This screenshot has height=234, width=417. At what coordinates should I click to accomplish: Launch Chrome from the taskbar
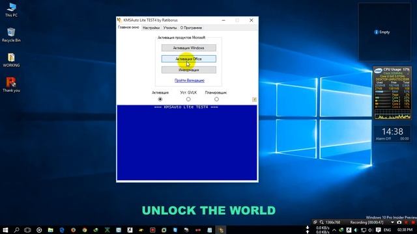tap(85, 230)
